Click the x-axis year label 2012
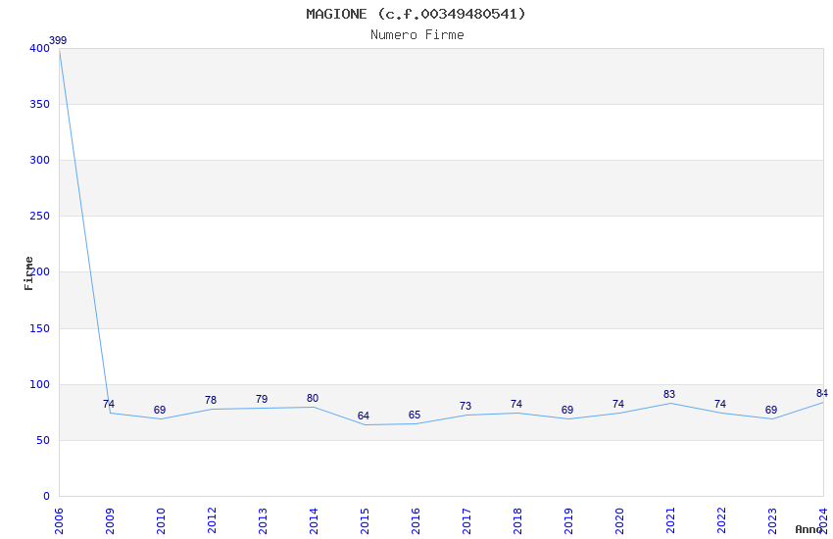This screenshot has height=539, width=833. (x=212, y=520)
